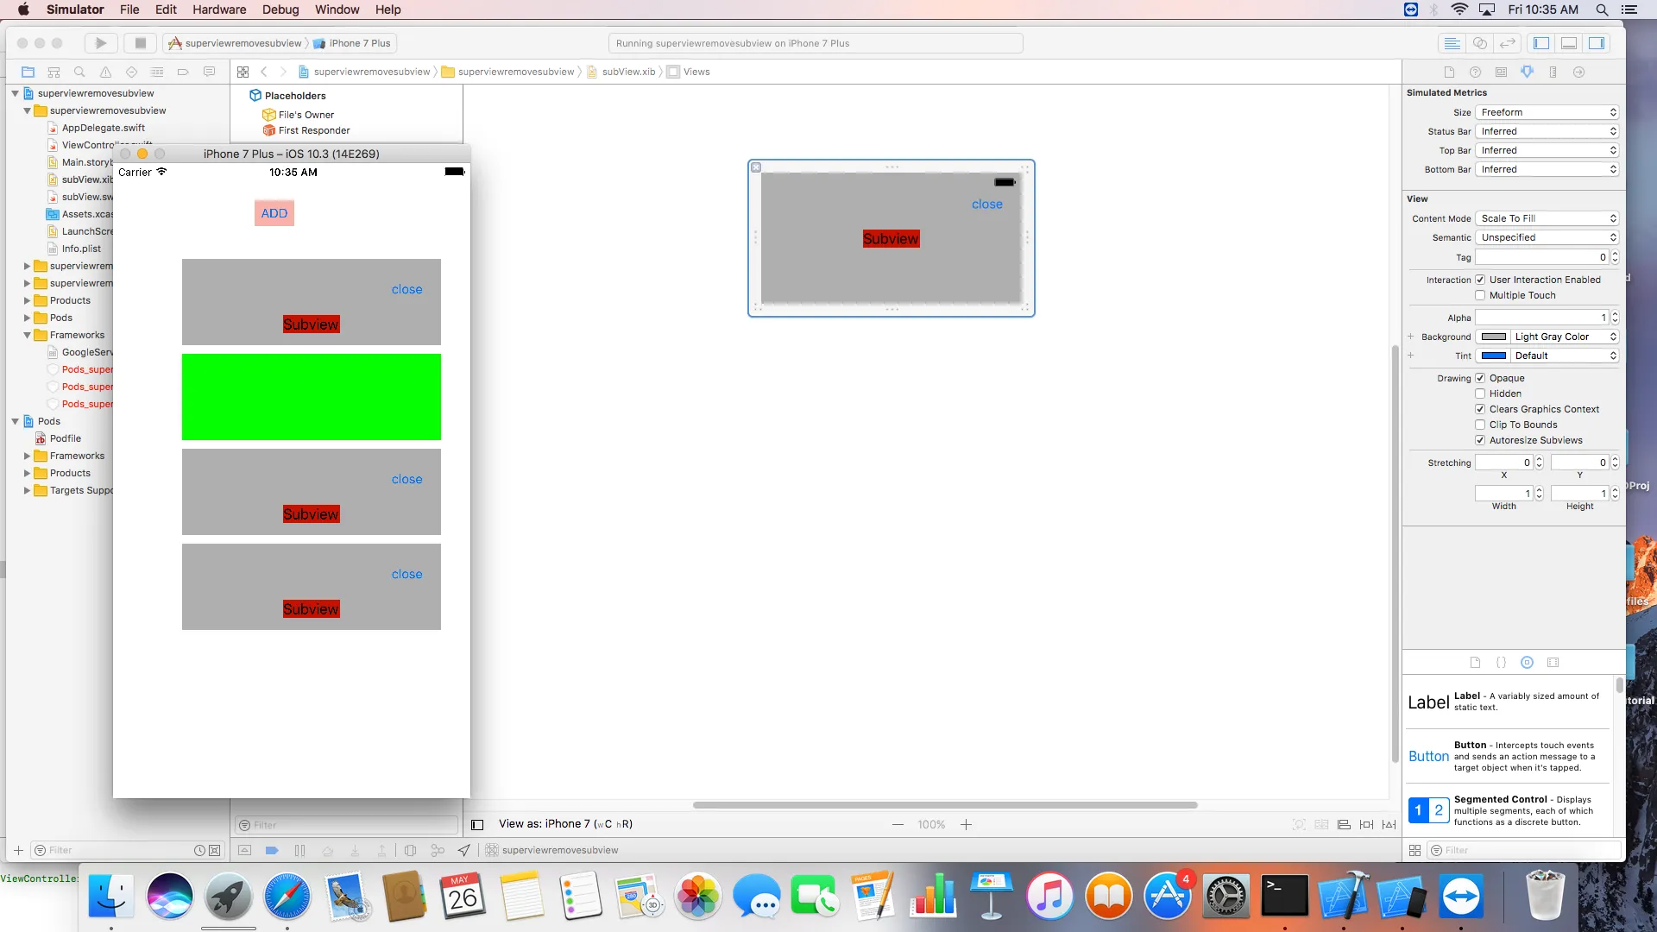Expand the Products folder under superviewremovesubview
Viewport: 1657px width, 932px height.
pos(27,300)
